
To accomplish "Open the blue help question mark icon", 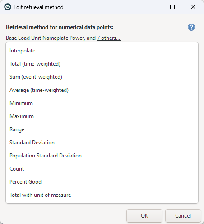I will pyautogui.click(x=191, y=27).
